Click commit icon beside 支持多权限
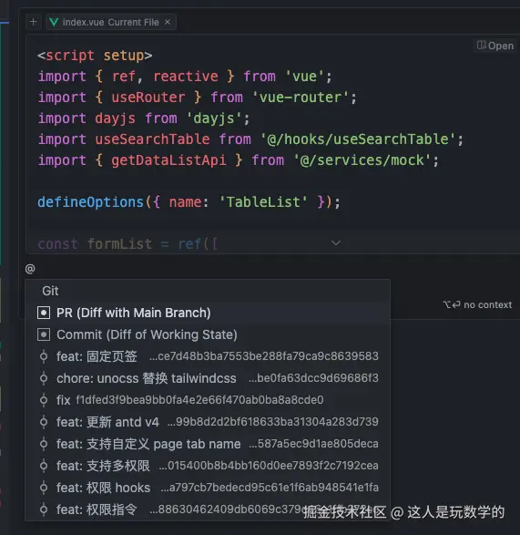Screen dimensions: 520x535 pos(44,466)
